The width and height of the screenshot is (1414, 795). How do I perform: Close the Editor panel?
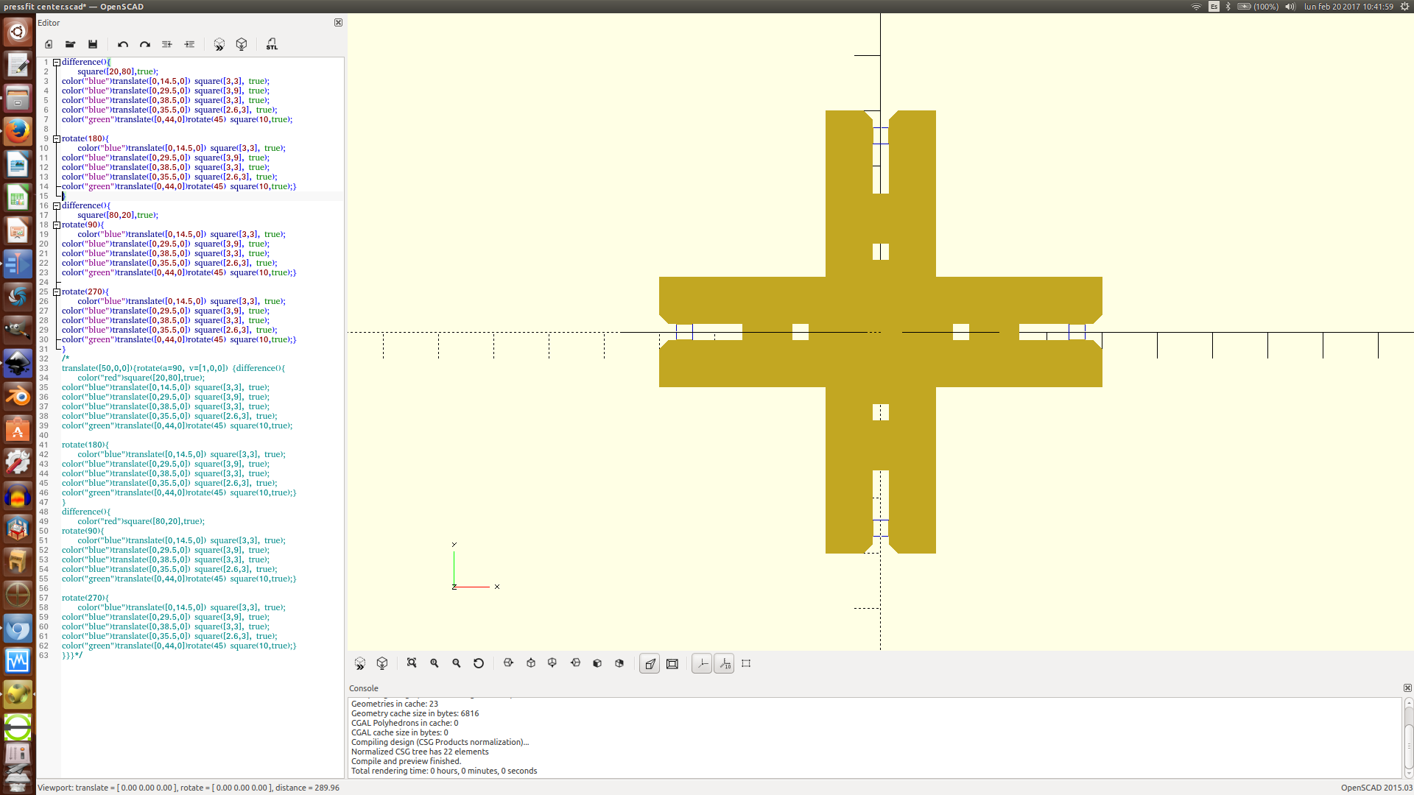pyautogui.click(x=339, y=23)
